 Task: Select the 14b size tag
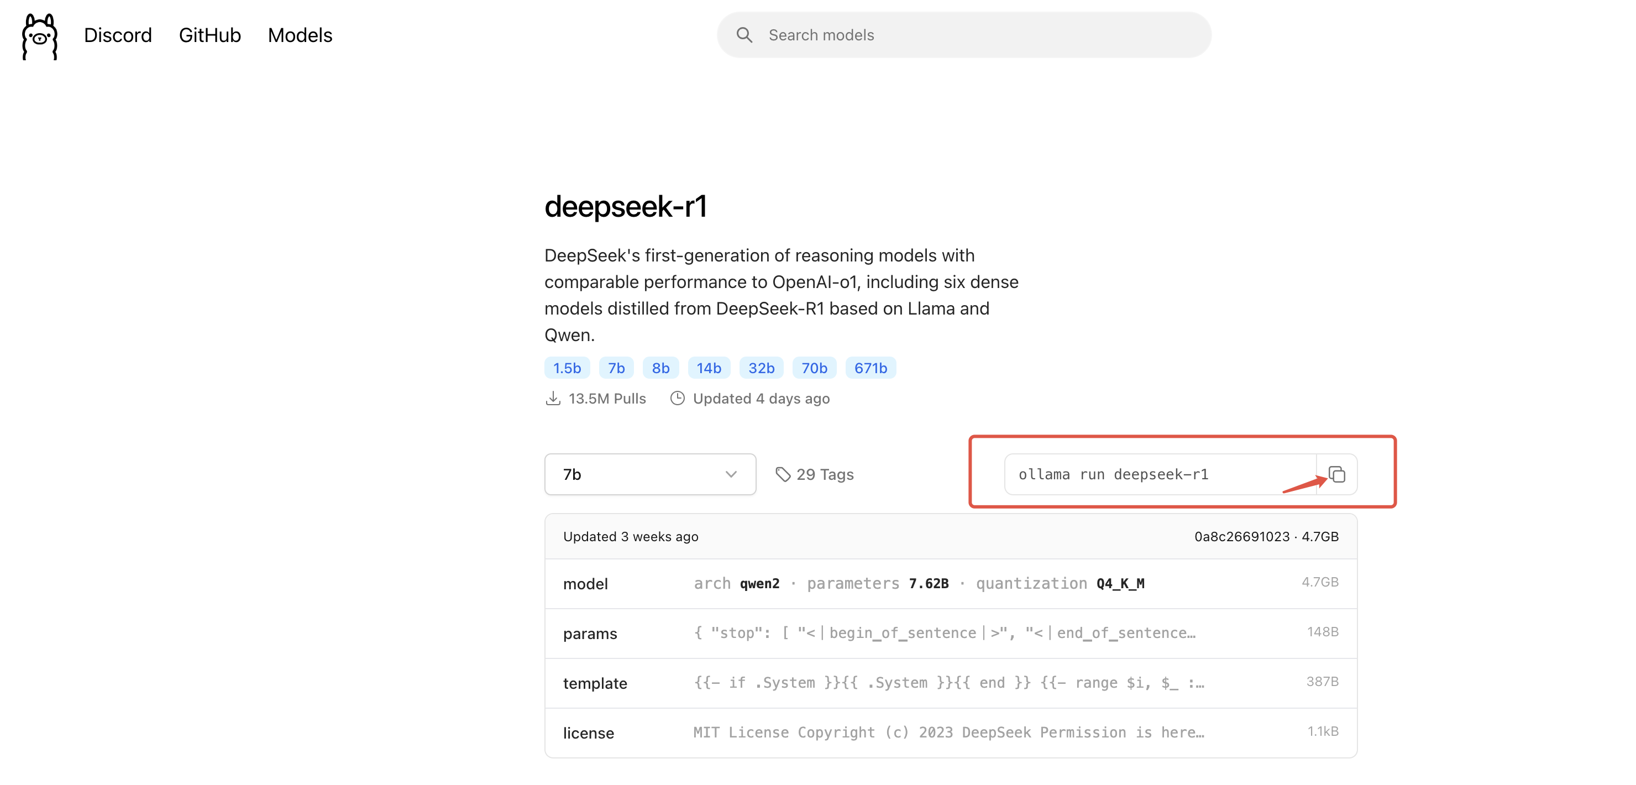709,368
